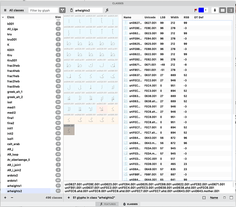Toggle the side table panel view button
The height and width of the screenshot is (207, 236).
pyautogui.click(x=231, y=10)
